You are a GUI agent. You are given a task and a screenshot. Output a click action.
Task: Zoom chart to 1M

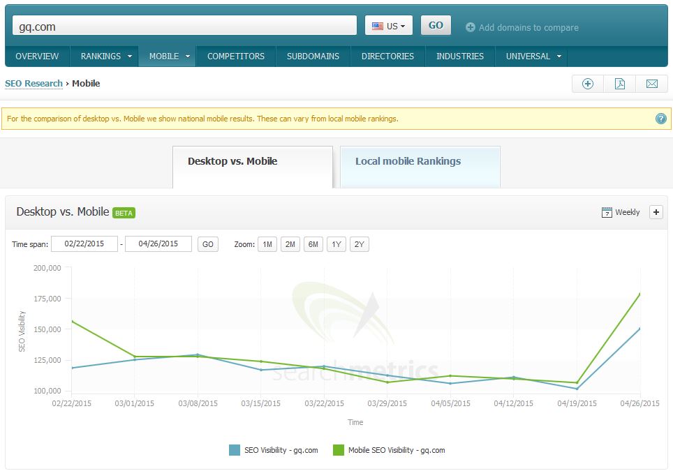tap(267, 244)
